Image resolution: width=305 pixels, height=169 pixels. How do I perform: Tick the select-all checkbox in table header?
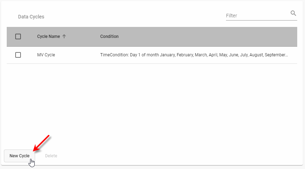click(18, 36)
